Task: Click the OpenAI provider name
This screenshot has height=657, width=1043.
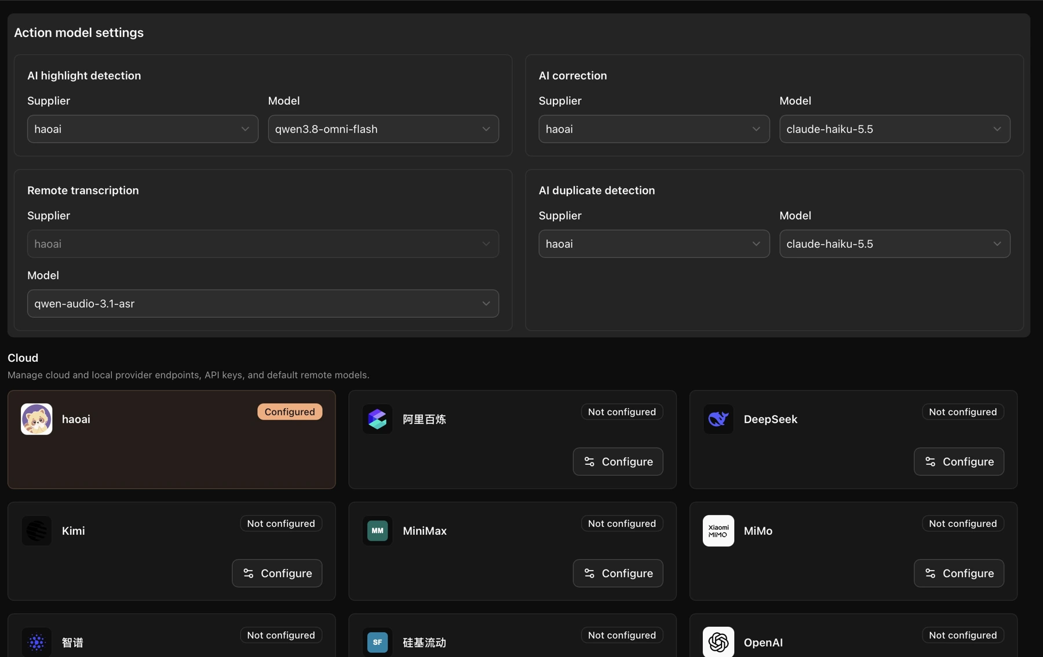Action: click(x=763, y=642)
